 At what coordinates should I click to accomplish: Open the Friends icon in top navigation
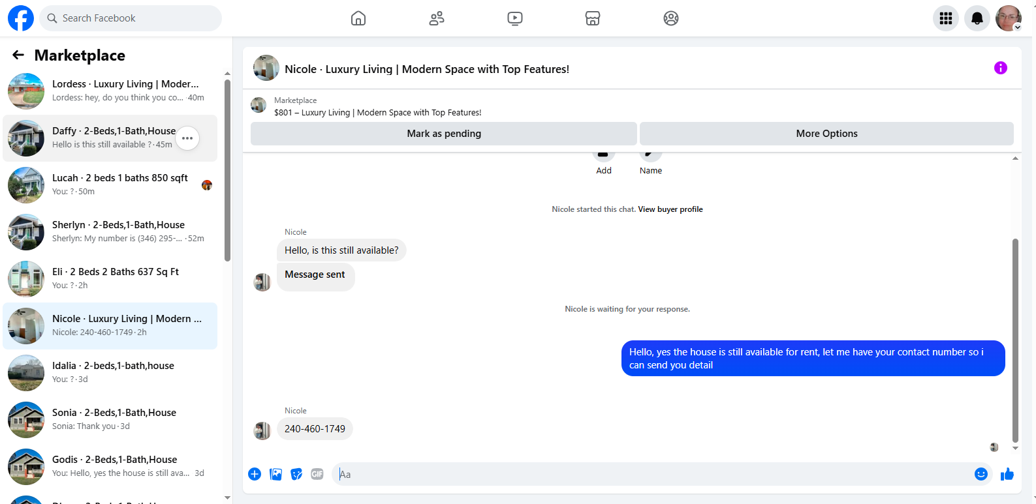click(437, 18)
